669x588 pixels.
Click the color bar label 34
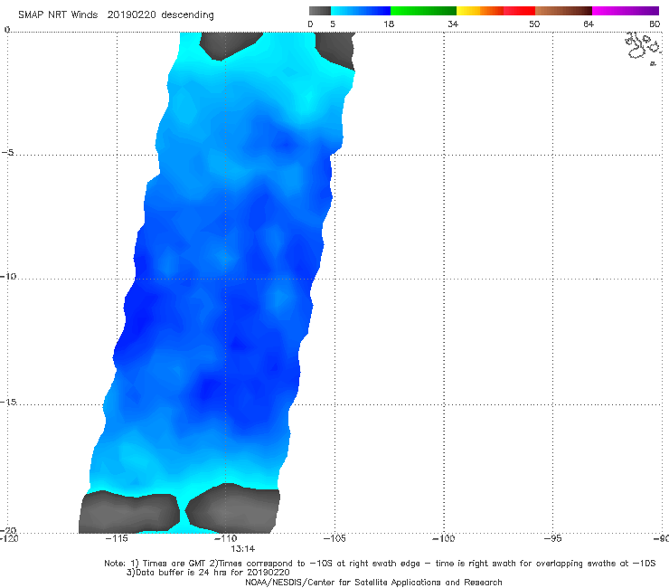[453, 24]
